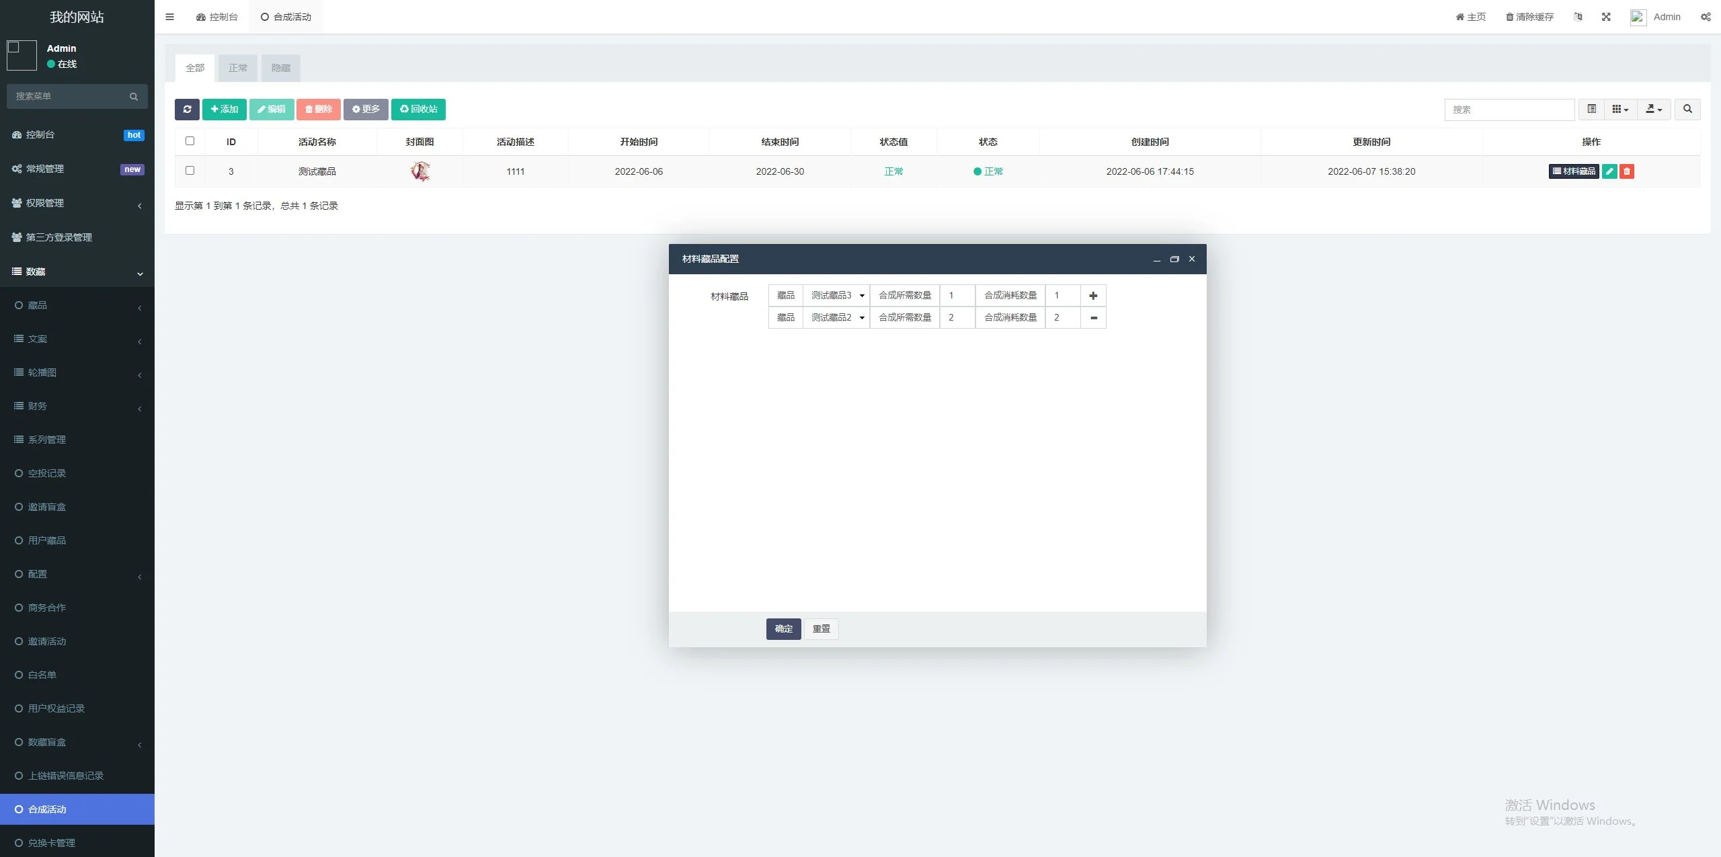Click the 回收站 recycle bin button
The image size is (1721, 857).
click(x=418, y=109)
